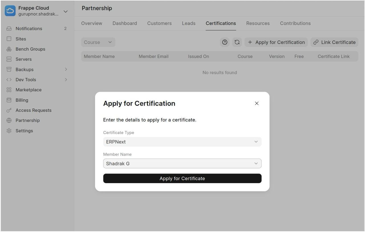Open the Certificate Type dropdown
Screen dimensions: 365x232
(x=182, y=142)
